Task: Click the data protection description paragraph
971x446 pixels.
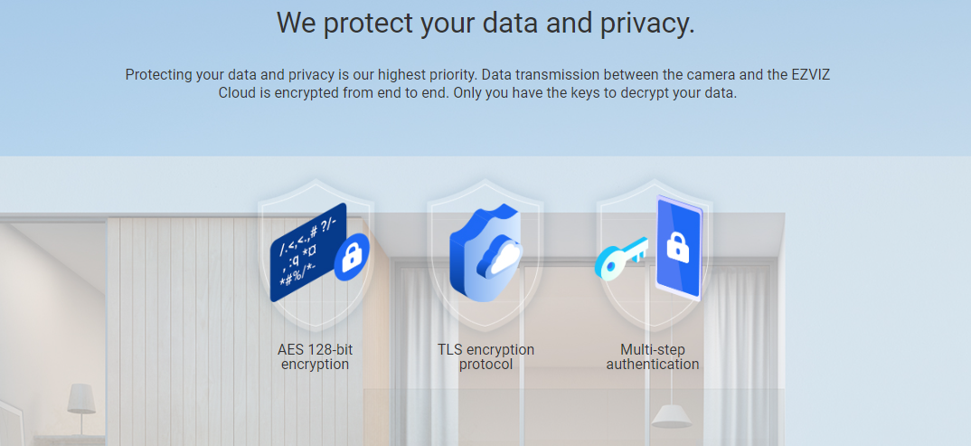Action: tap(477, 83)
